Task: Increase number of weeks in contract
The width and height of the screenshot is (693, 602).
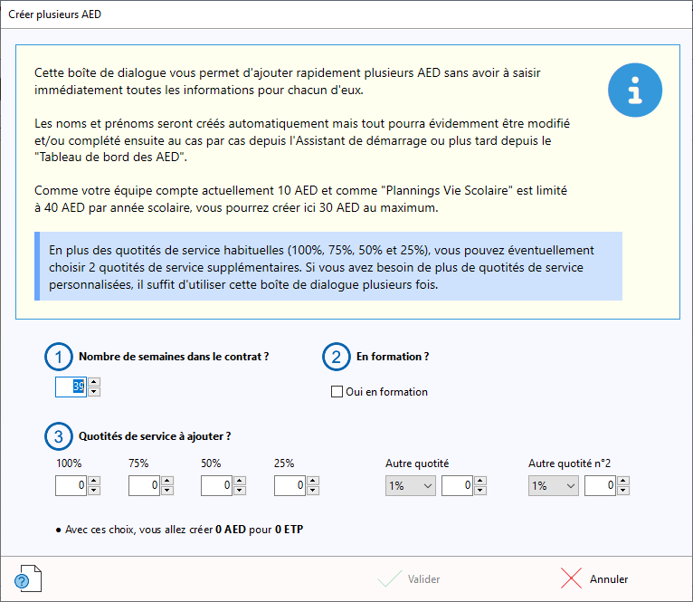Action: coord(94,382)
